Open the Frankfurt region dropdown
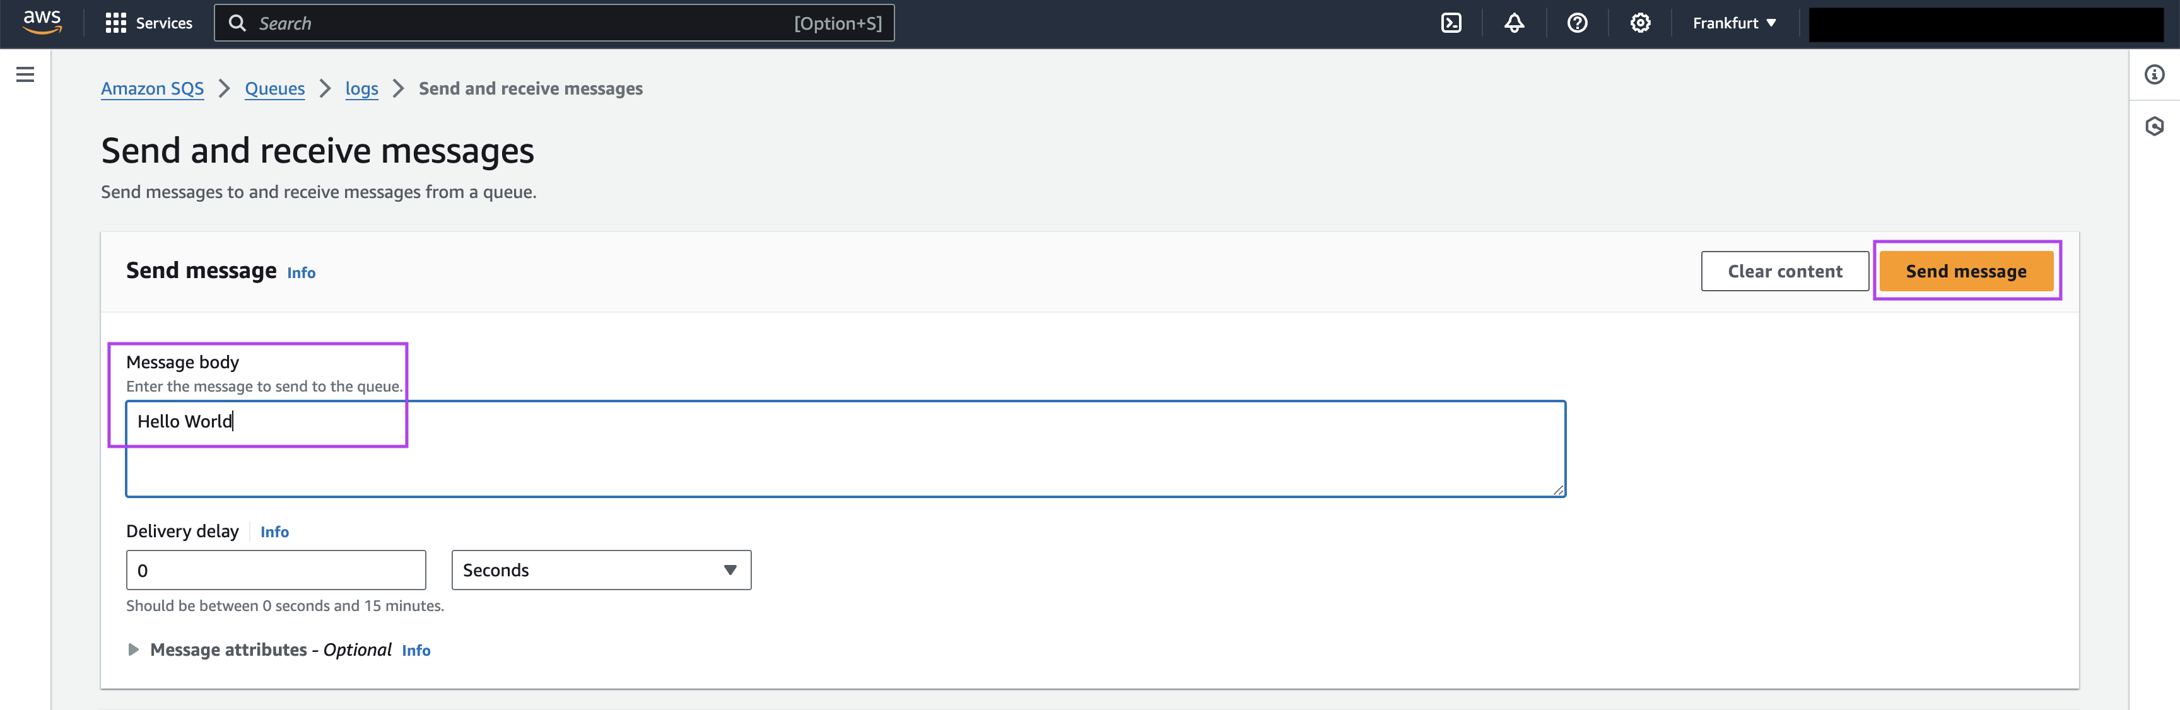 1734,23
